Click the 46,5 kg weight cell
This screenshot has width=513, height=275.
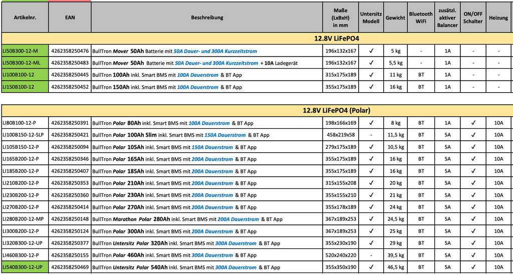395,267
